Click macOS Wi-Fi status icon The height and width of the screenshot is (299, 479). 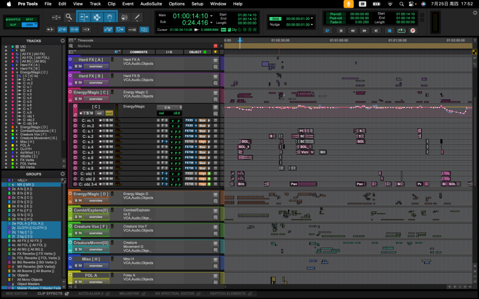tap(390, 4)
